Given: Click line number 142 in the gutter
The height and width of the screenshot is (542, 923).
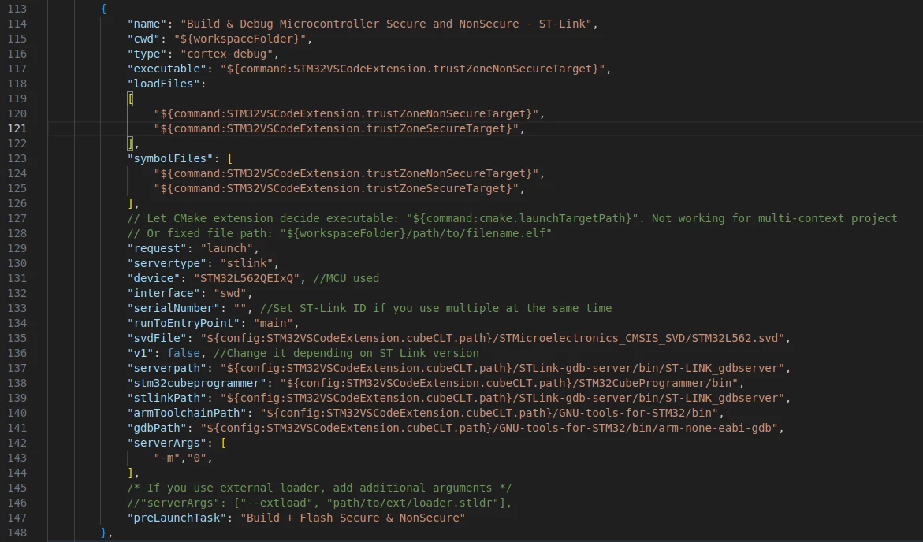Looking at the screenshot, I should pos(17,444).
